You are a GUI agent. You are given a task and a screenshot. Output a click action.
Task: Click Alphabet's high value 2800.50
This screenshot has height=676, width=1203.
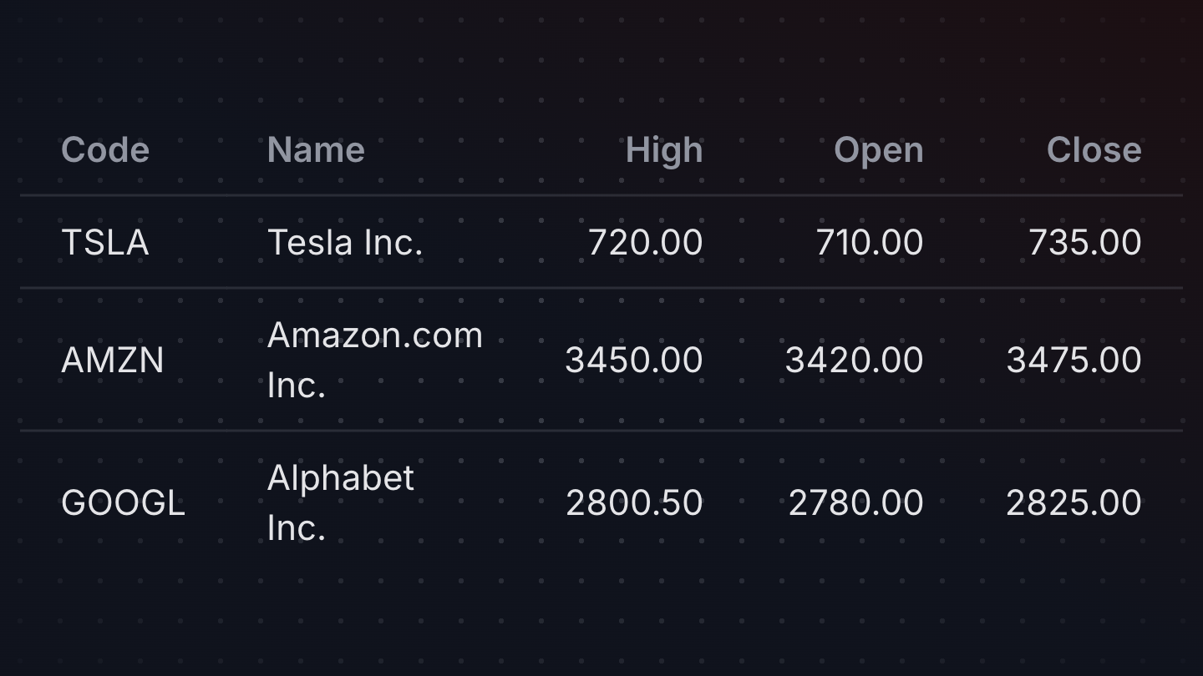point(634,503)
